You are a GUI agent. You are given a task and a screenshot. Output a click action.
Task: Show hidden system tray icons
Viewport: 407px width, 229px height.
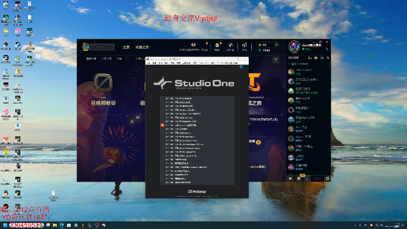355,225
